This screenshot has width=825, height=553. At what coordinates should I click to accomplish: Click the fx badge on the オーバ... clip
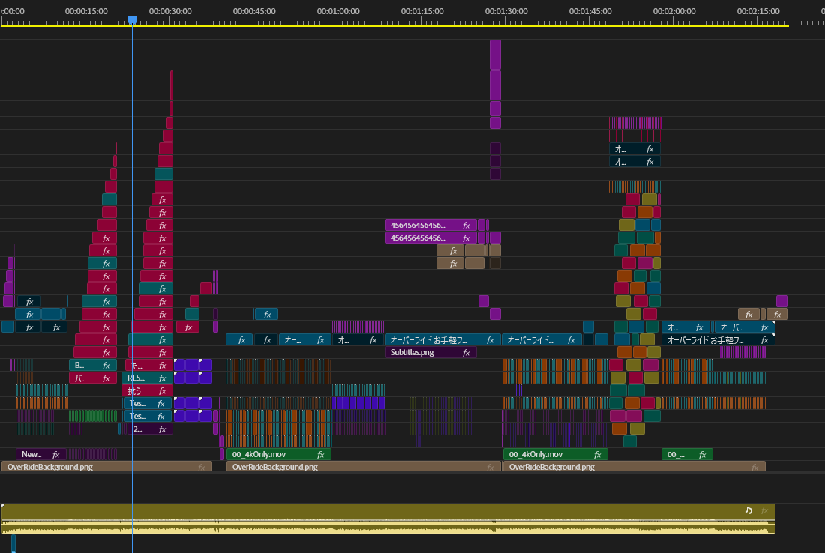764,327
